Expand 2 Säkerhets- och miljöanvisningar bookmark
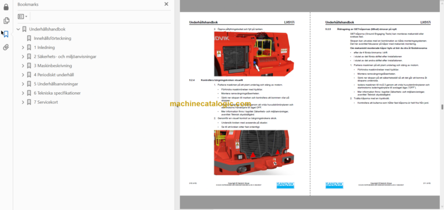This screenshot has height=210, width=444. pos(23,57)
